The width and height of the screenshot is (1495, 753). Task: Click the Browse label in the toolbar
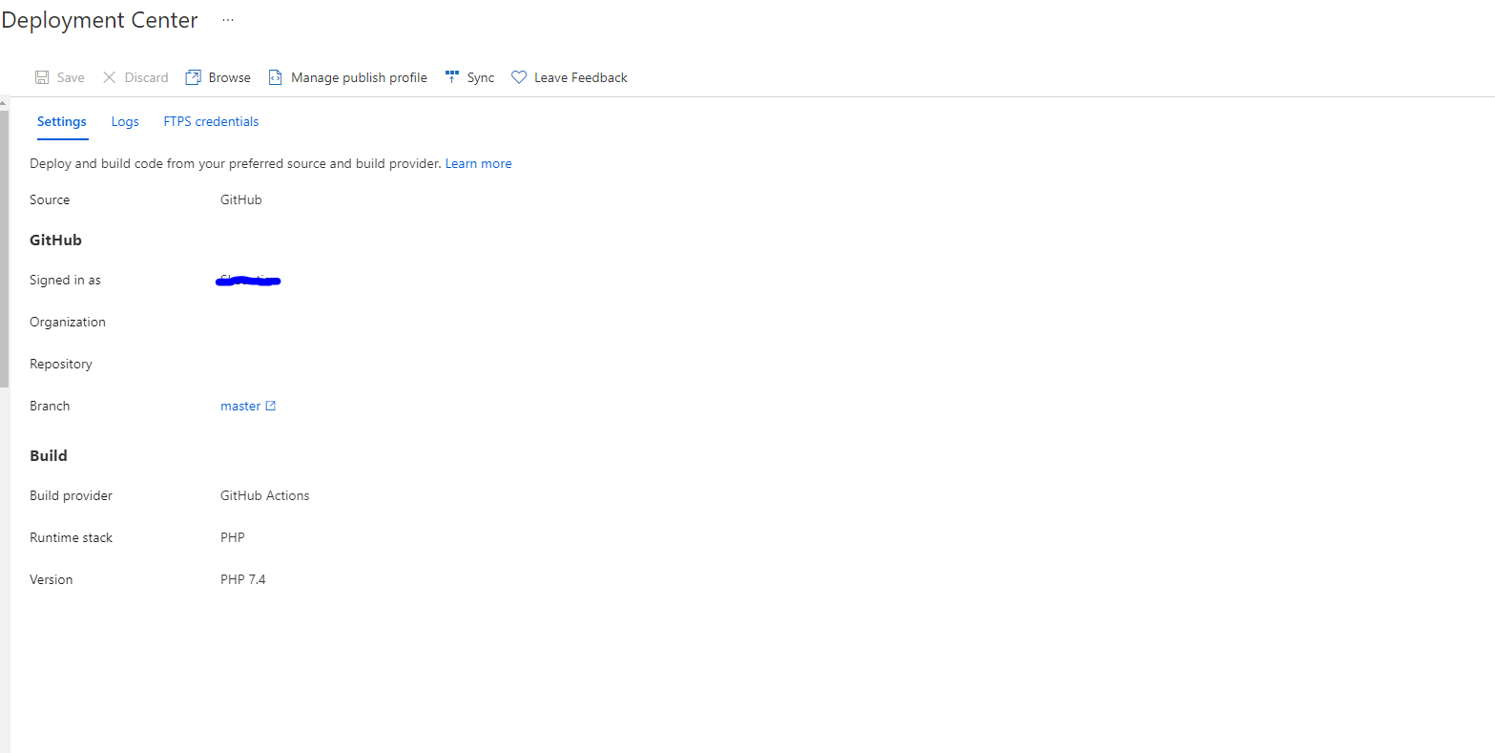(230, 77)
